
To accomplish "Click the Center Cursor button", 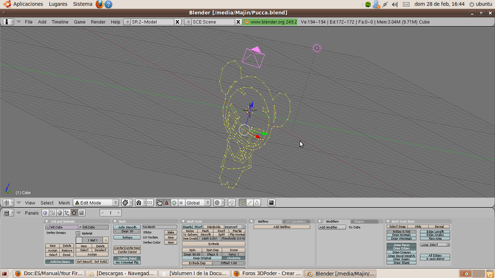I will click(x=127, y=252).
